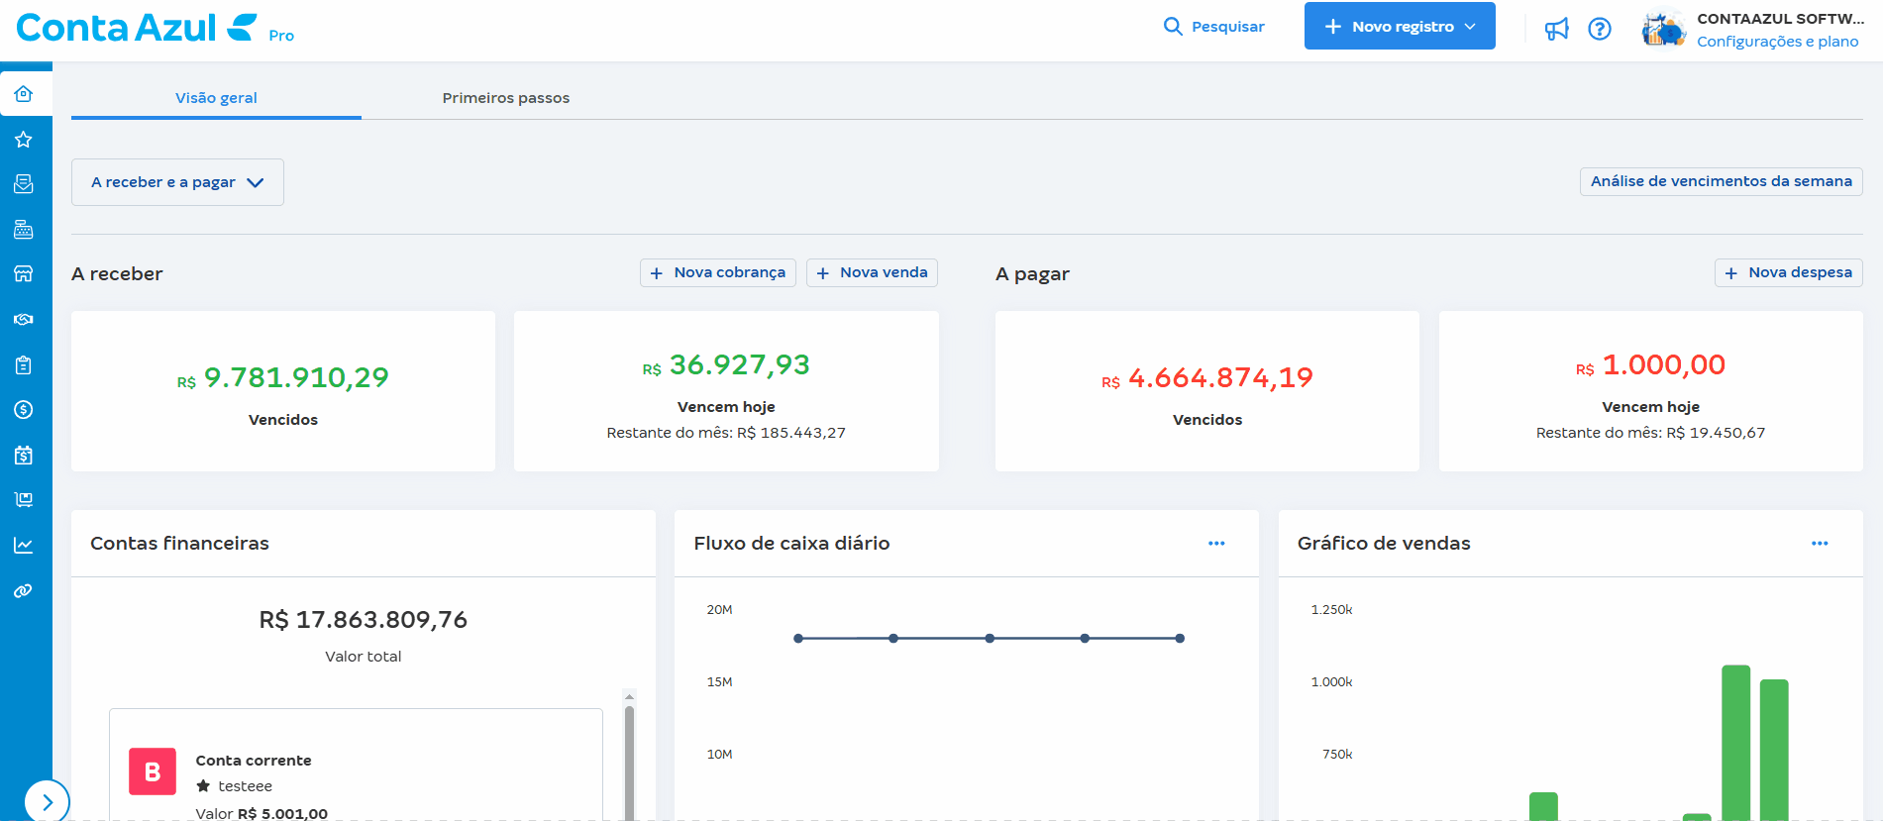This screenshot has width=1883, height=821.
Task: Open the dollar coin icon in sidebar
Action: click(x=24, y=409)
